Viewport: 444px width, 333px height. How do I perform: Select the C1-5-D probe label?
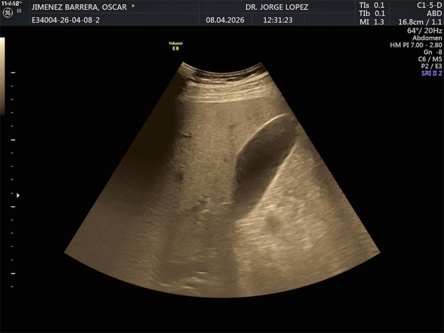point(429,5)
